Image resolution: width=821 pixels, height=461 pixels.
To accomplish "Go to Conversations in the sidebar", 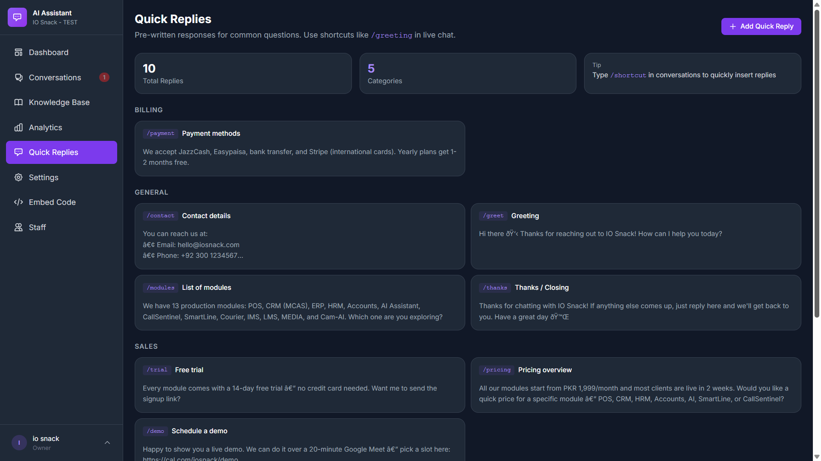I will coord(62,77).
